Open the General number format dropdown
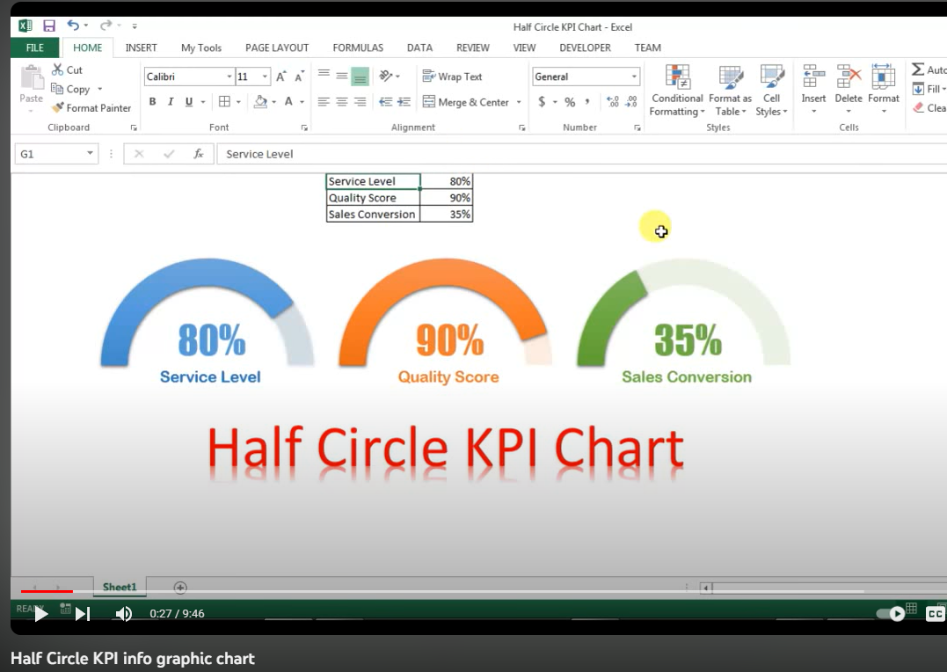 634,77
